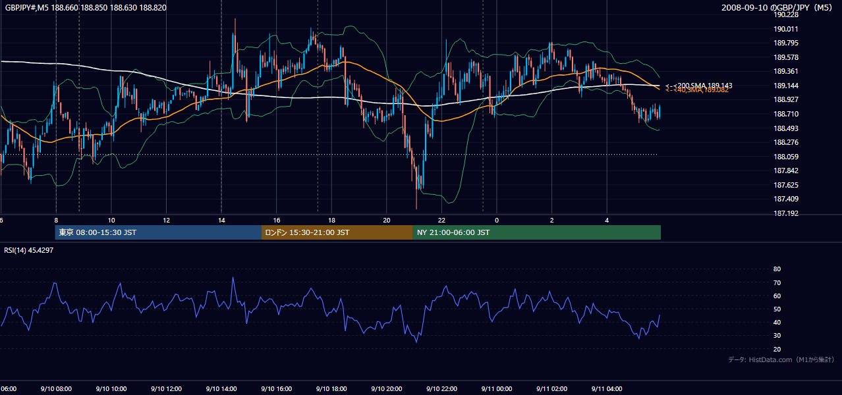Click hour tick 22 under the price chart

tap(441, 220)
